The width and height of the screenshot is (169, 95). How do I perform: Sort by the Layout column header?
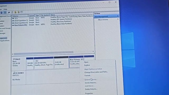pyautogui.click(x=31, y=16)
